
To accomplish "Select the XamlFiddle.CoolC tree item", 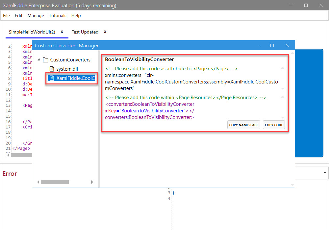I will tap(71, 78).
